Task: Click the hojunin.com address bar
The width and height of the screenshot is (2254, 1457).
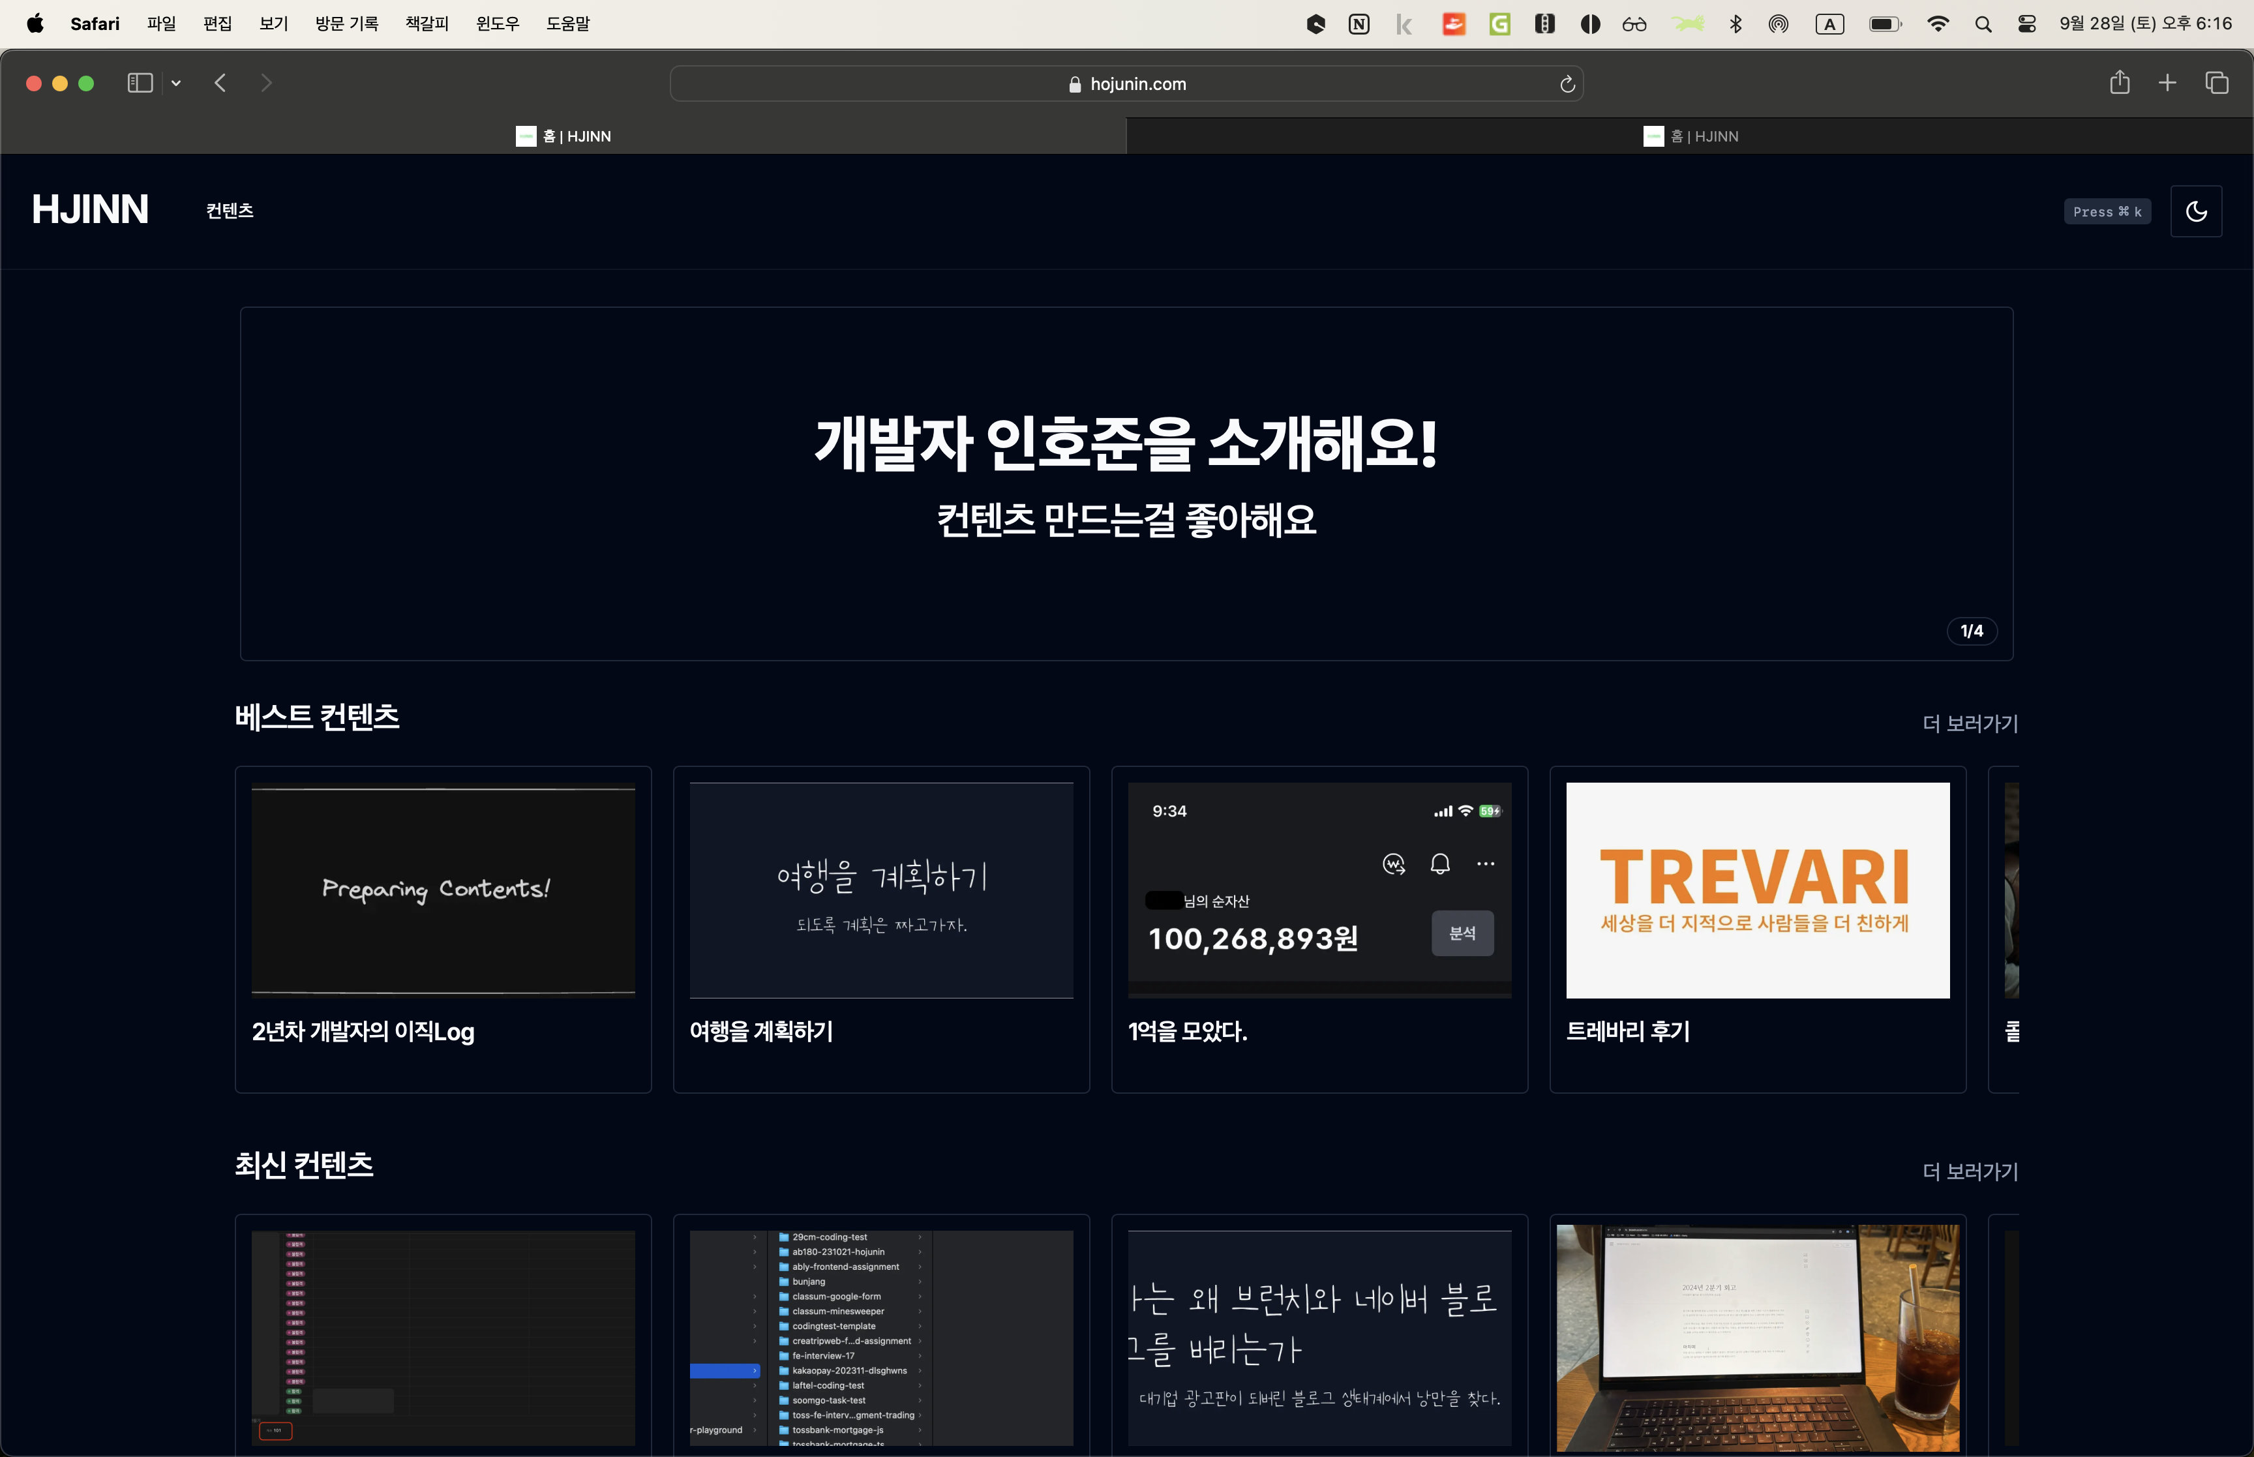Action: pyautogui.click(x=1126, y=84)
